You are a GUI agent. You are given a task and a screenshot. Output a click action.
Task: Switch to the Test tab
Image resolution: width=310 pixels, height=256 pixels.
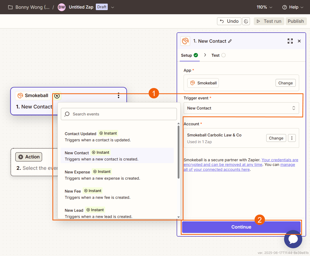pos(218,55)
